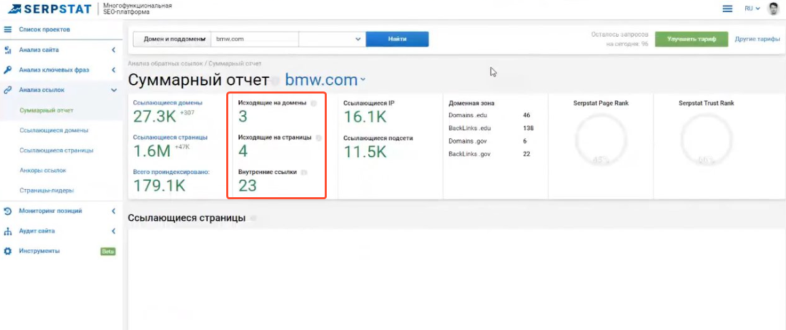Click the 27.3K referring domains value

(155, 117)
